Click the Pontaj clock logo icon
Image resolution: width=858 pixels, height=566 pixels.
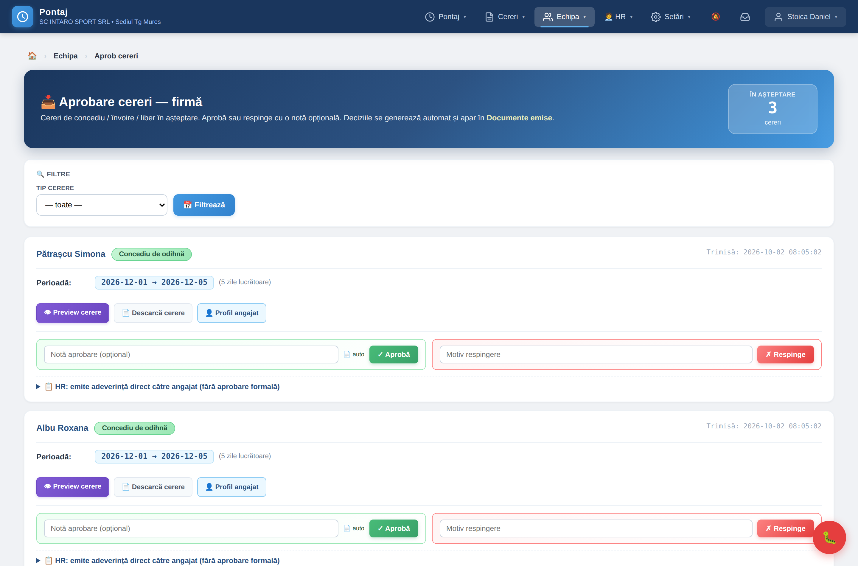pyautogui.click(x=22, y=17)
